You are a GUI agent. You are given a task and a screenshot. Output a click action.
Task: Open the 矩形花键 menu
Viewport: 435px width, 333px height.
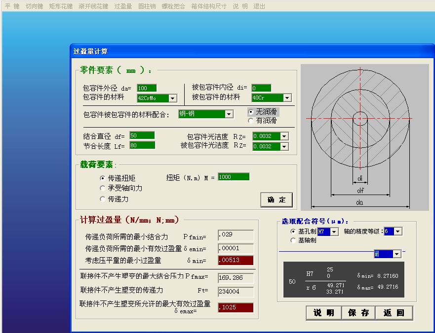(x=61, y=6)
